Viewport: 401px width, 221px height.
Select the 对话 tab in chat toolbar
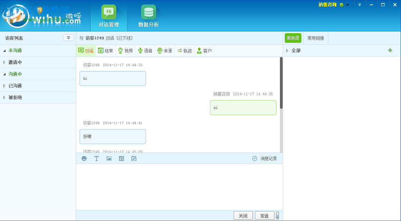[86, 50]
